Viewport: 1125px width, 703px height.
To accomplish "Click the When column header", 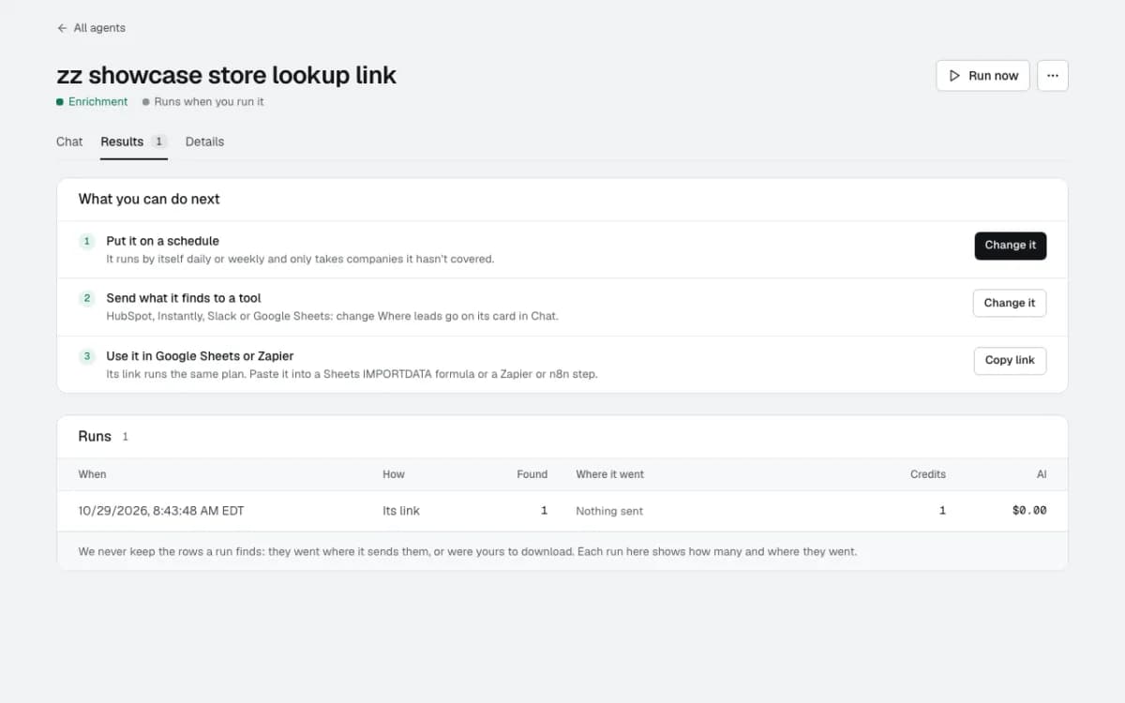I will click(92, 474).
